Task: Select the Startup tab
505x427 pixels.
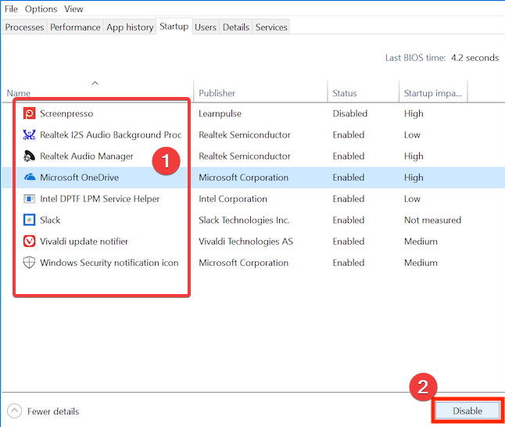Action: [x=174, y=27]
